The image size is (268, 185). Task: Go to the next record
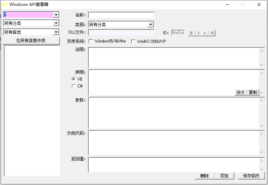(x=205, y=33)
